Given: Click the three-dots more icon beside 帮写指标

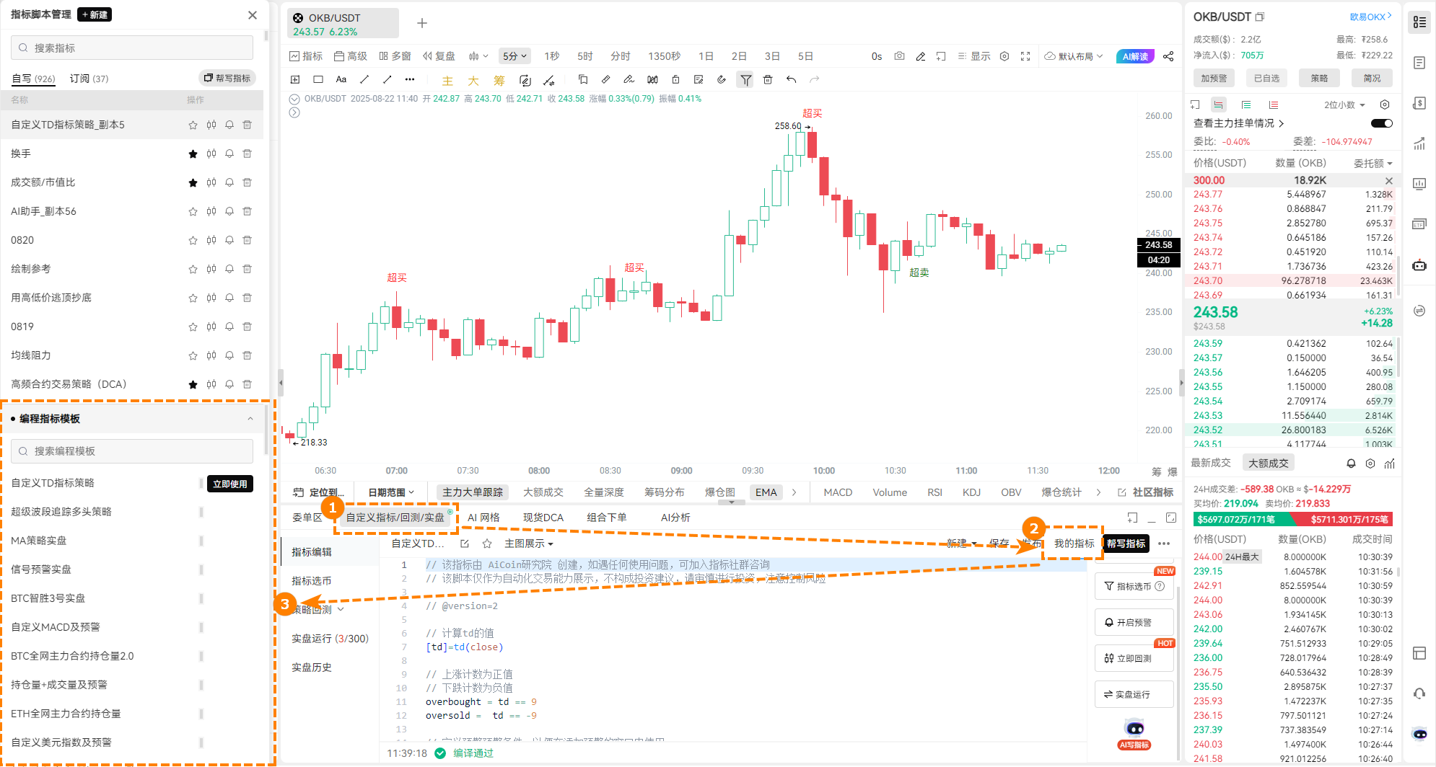Looking at the screenshot, I should coord(1164,544).
